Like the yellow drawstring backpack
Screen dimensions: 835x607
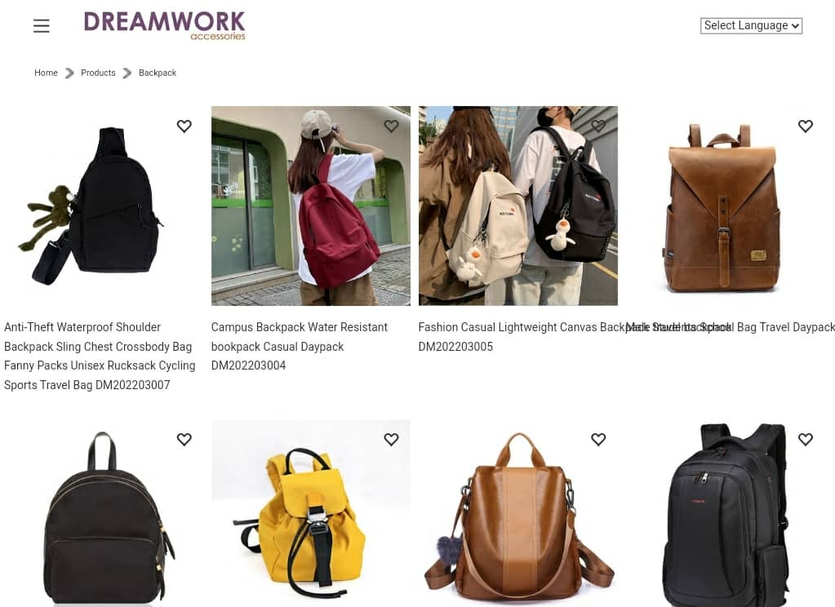point(392,439)
